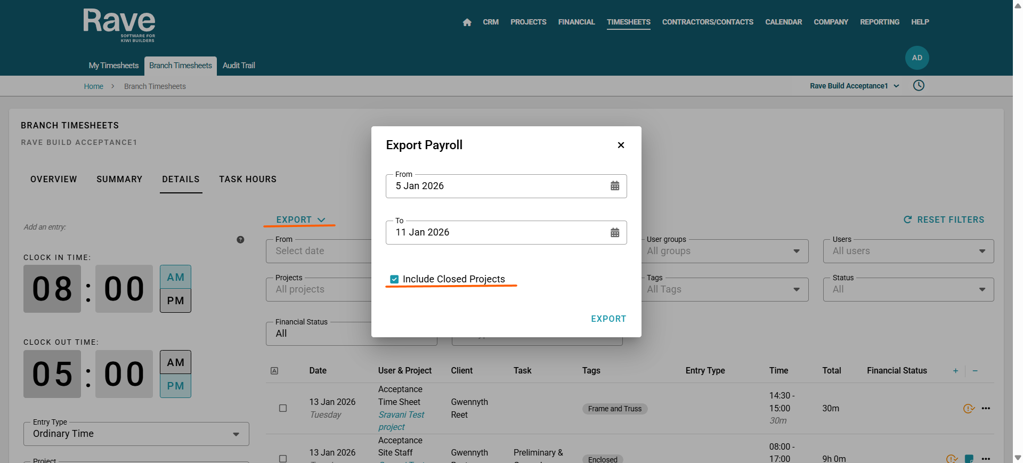Image resolution: width=1023 pixels, height=463 pixels.
Task: Open the clock icon beside branch selector
Action: coord(919,86)
